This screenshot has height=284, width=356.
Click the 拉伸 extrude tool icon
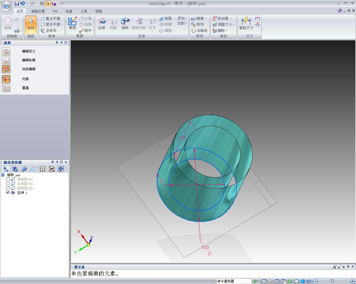coord(102,21)
